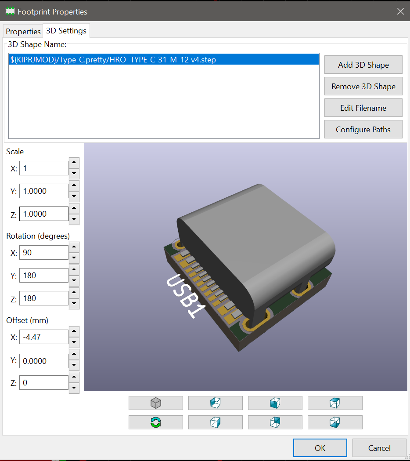This screenshot has width=410, height=461.
Task: Select the left-face highlighted cube view
Action: (215, 403)
